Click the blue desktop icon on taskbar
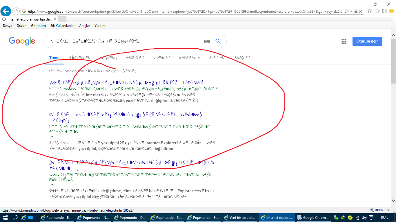This screenshot has height=222, width=396. (x=30, y=218)
